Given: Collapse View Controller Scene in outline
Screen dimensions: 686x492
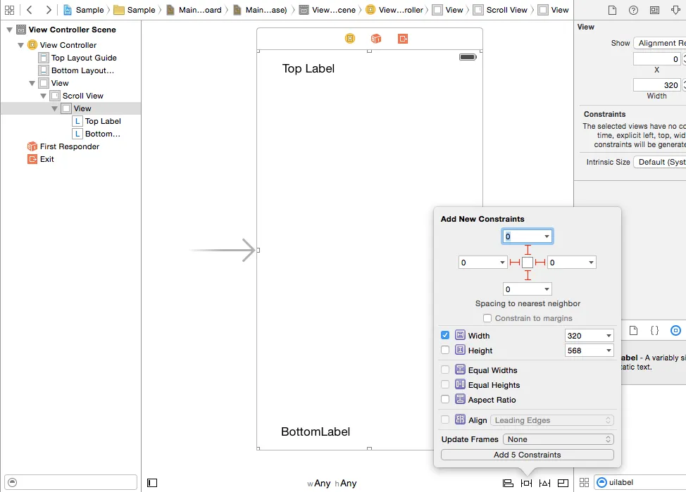Looking at the screenshot, I should tap(9, 30).
